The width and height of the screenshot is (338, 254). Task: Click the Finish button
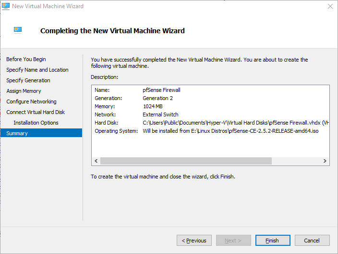coord(272,241)
